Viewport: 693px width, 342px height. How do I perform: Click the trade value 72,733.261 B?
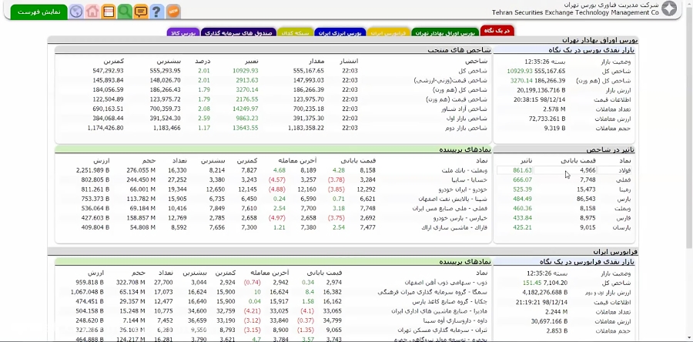(x=547, y=119)
